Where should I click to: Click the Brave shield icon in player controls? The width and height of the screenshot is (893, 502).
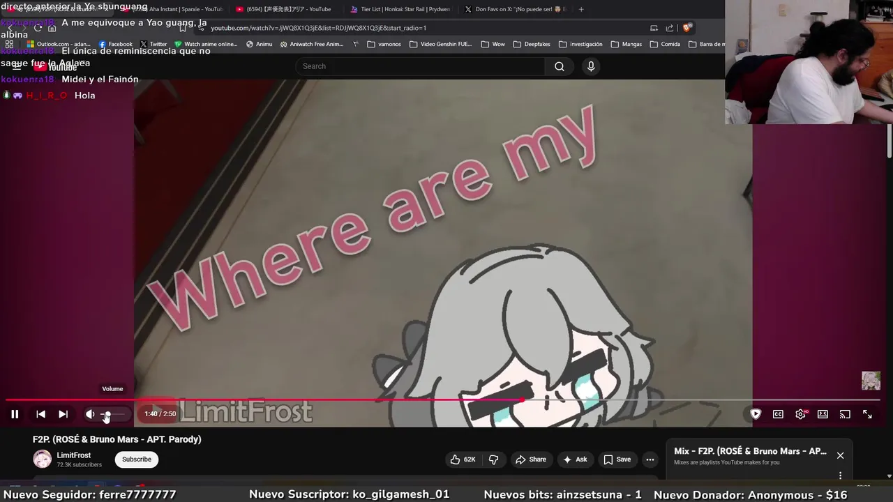pyautogui.click(x=756, y=414)
